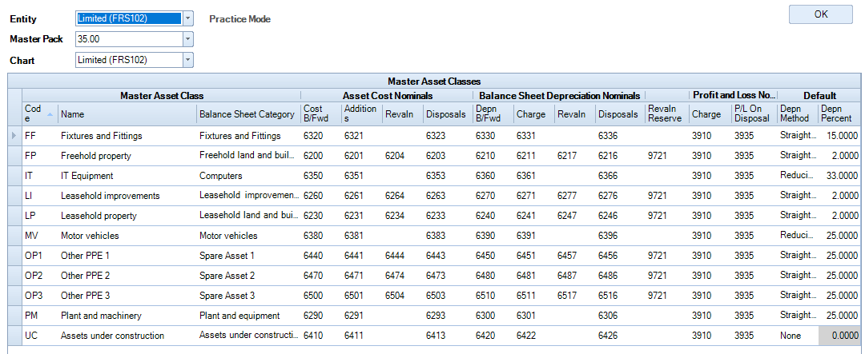Click the Revaln cost value 6204
This screenshot has height=354, width=865.
pyautogui.click(x=402, y=156)
